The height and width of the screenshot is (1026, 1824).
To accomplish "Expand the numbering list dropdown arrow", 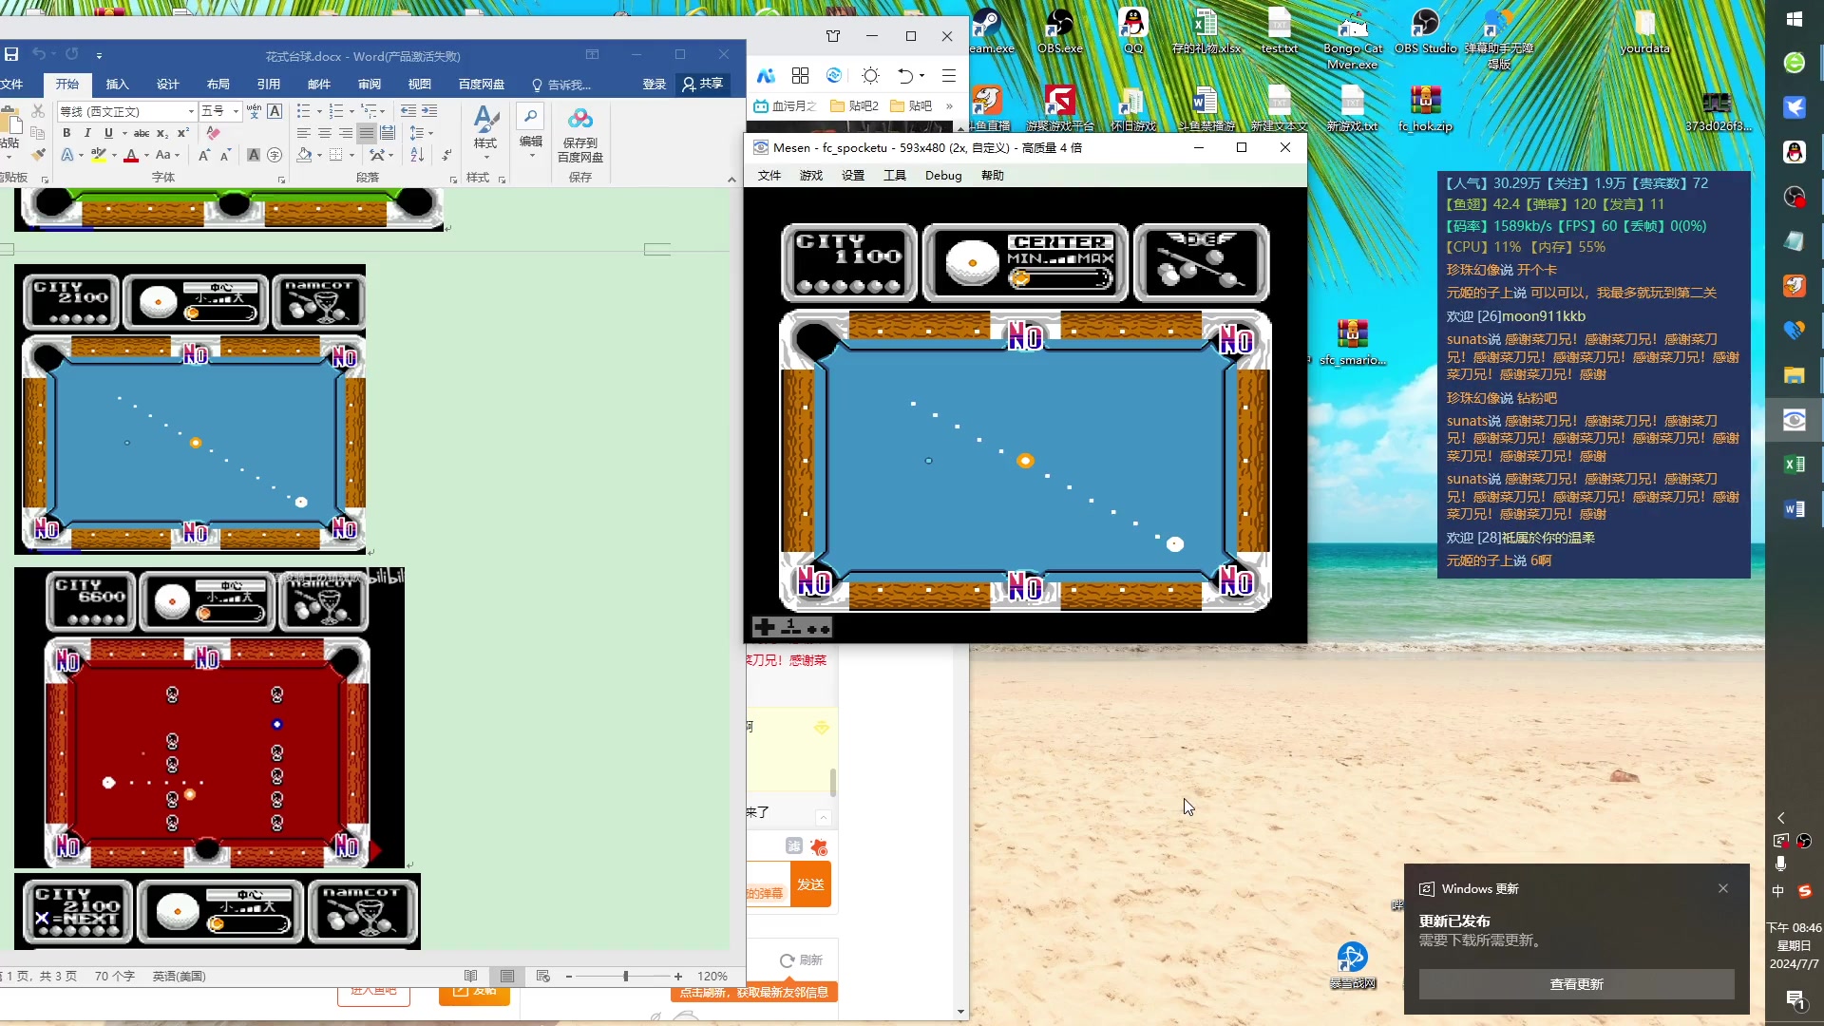I will coord(351,111).
